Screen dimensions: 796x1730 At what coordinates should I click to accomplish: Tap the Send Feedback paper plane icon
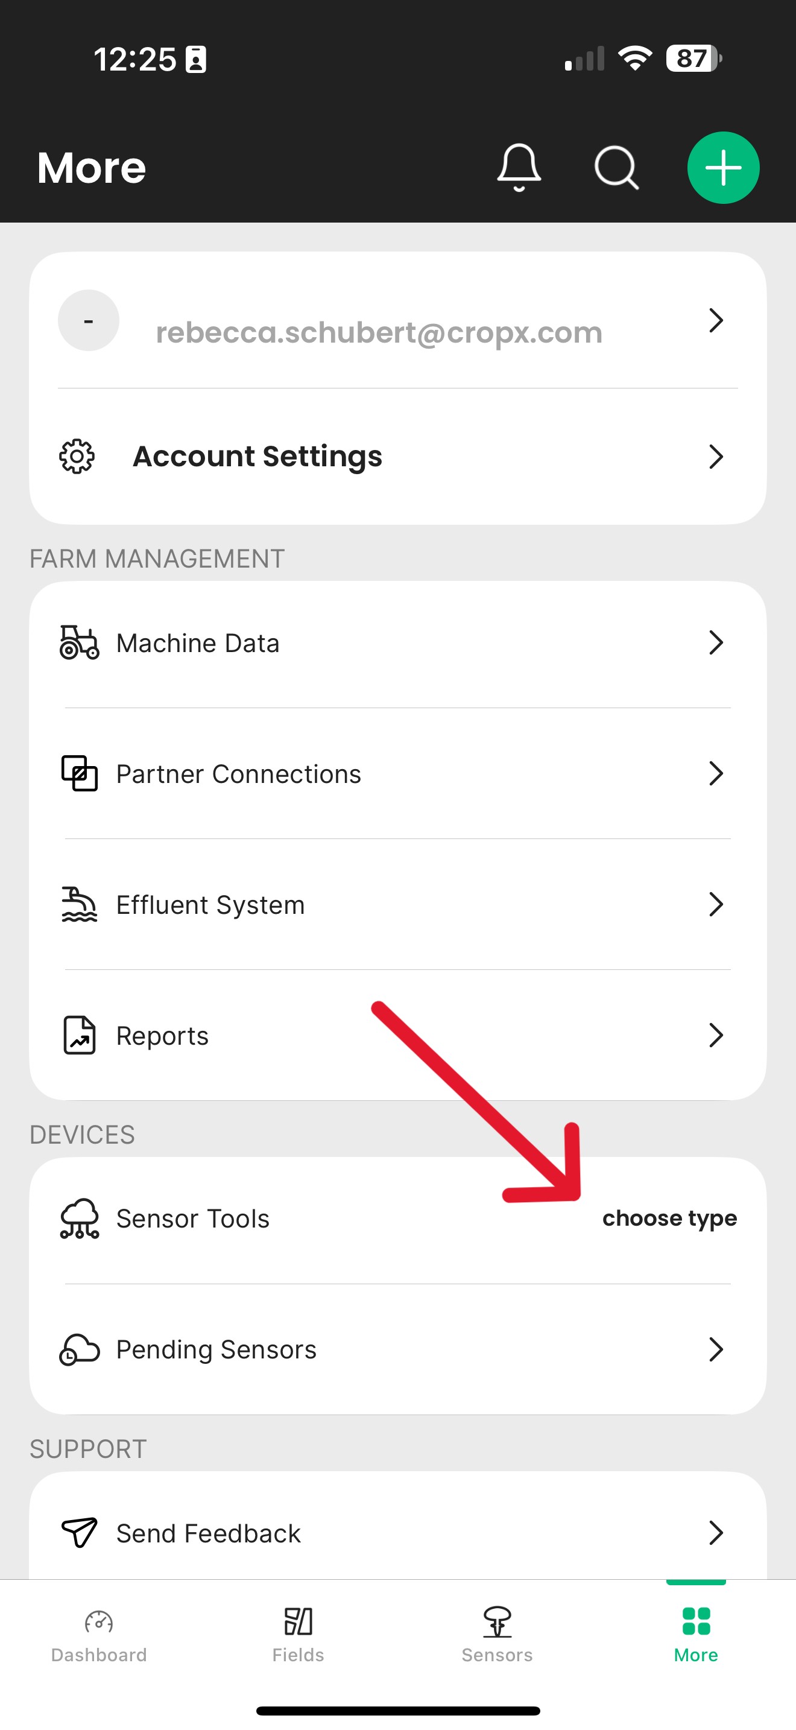[79, 1533]
